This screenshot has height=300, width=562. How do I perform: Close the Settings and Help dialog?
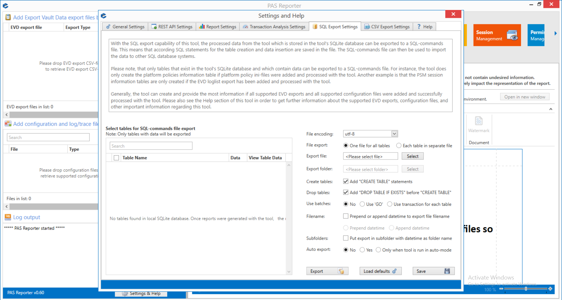click(x=453, y=14)
